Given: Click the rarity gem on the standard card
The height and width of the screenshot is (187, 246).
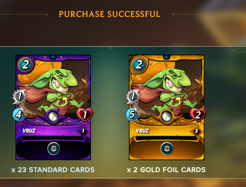Looking at the screenshot, I should [x=53, y=117].
